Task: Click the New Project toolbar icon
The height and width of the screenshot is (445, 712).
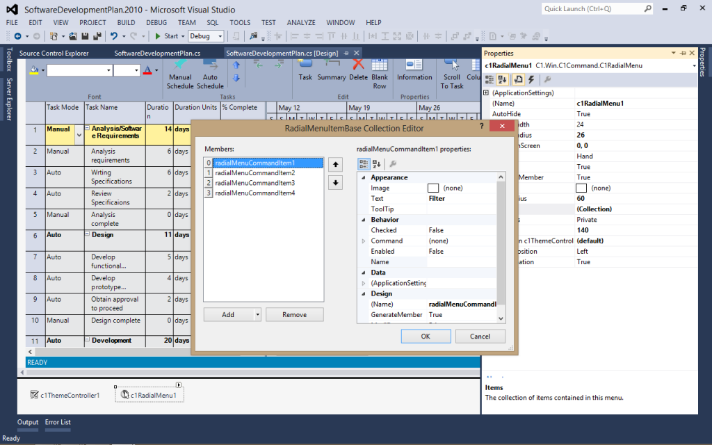Action: 54,36
